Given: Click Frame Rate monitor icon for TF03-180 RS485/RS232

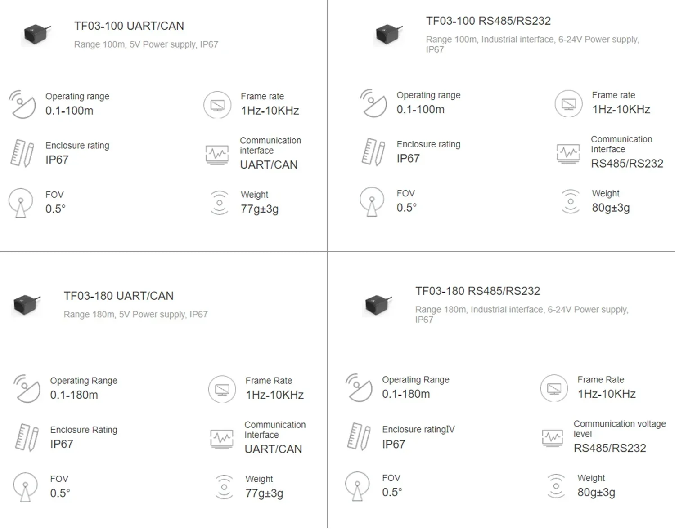Looking at the screenshot, I should click(554, 388).
